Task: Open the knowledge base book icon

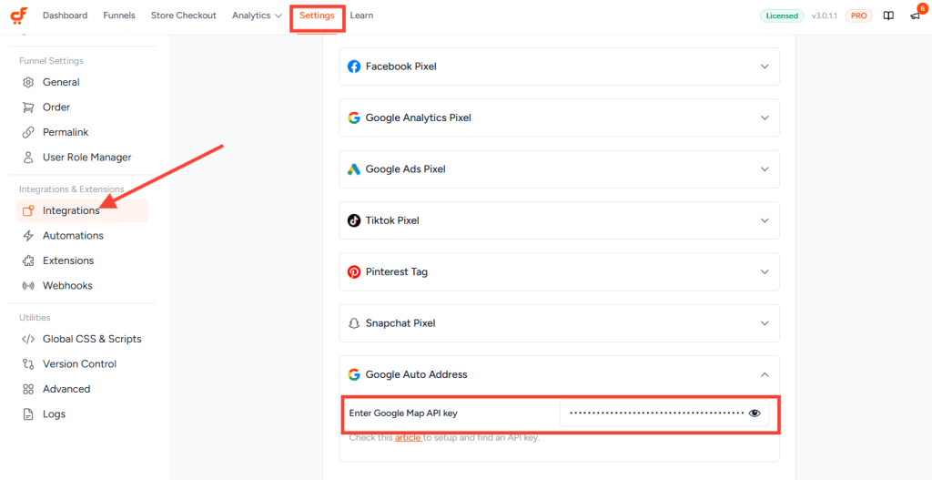Action: (x=888, y=16)
